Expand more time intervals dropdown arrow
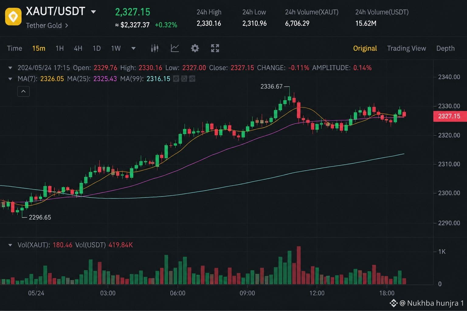Screen dimensions: 467x311 tap(133, 48)
